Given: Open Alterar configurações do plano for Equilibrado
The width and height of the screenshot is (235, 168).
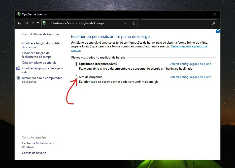Looking at the screenshot, I should click(191, 64).
